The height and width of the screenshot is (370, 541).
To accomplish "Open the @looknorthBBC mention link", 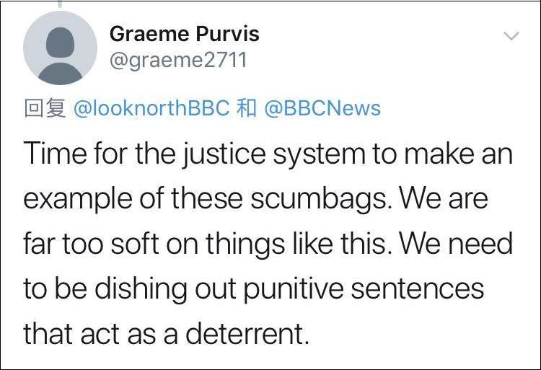I will 151,108.
